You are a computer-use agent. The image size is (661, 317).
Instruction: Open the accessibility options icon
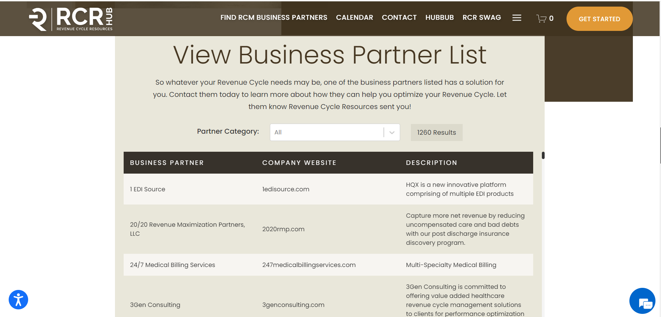click(18, 300)
